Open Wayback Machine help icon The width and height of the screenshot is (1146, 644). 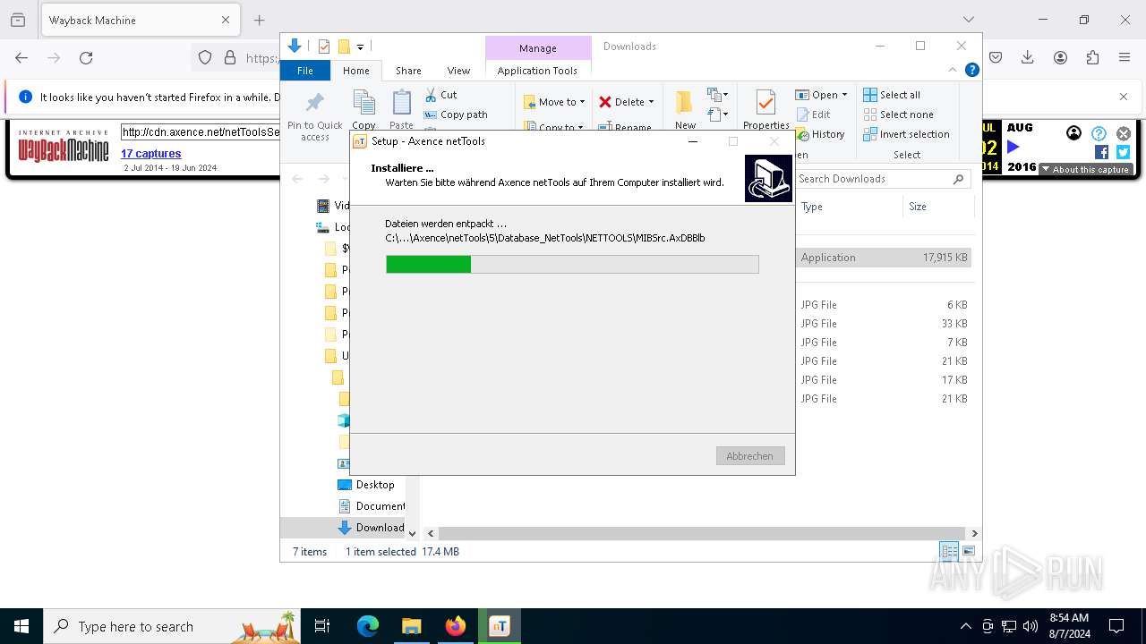click(1099, 133)
